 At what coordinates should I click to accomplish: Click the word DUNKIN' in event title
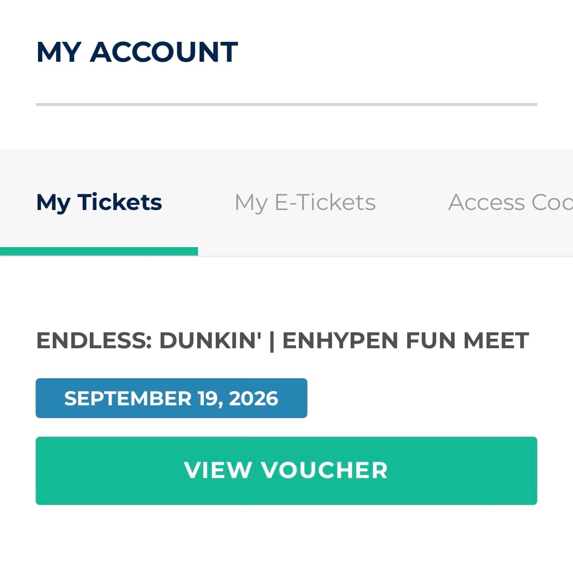(210, 340)
